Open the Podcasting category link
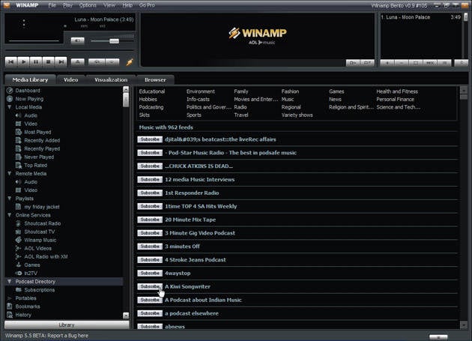Image resolution: width=472 pixels, height=341 pixels. pyautogui.click(x=151, y=107)
